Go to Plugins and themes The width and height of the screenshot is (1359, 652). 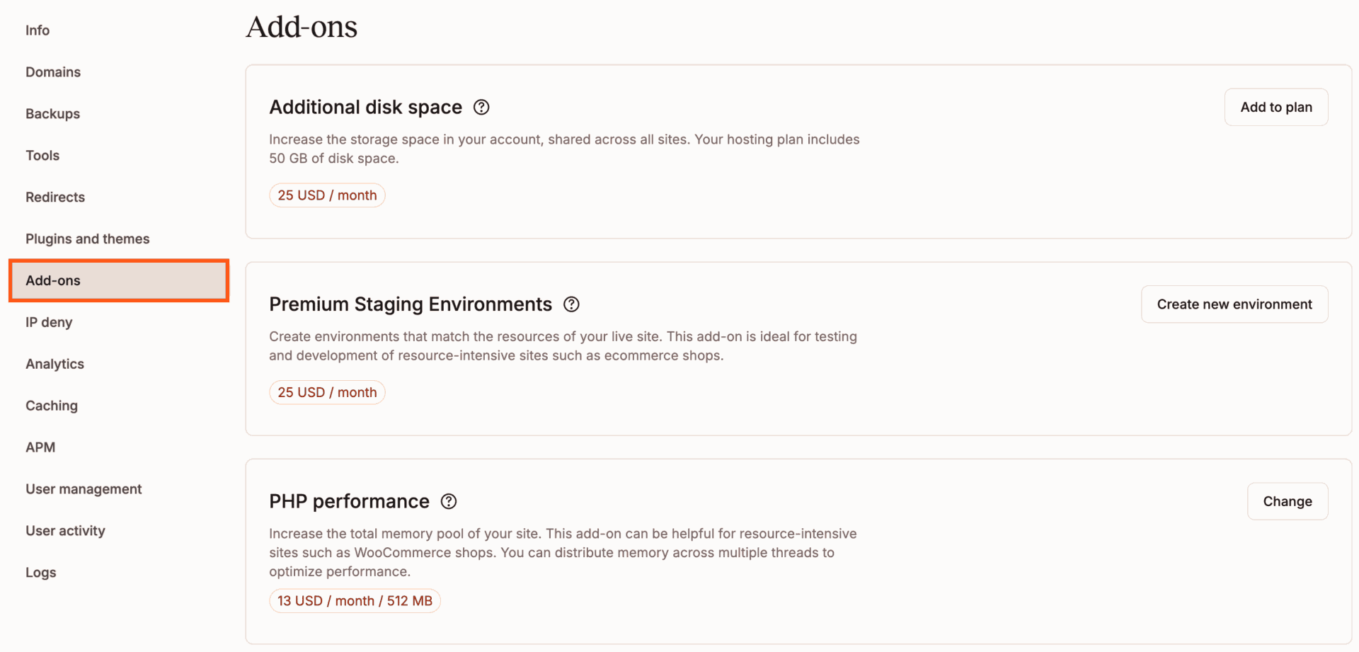point(87,239)
